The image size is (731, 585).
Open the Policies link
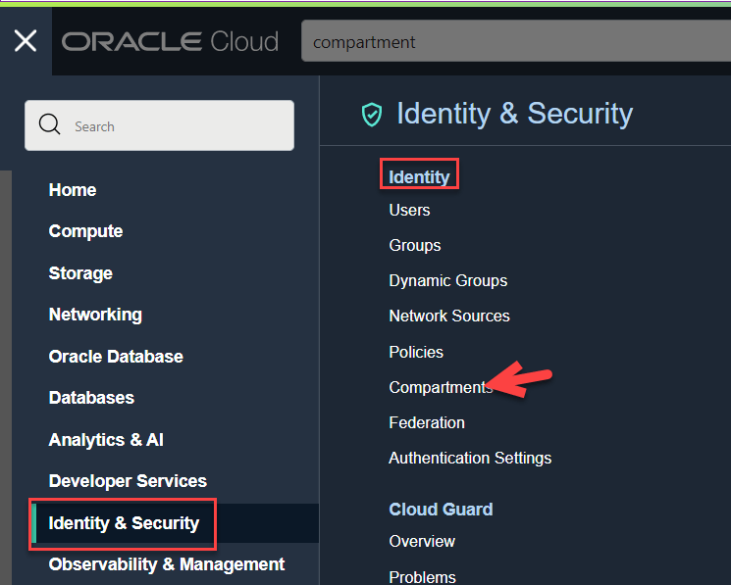[416, 353]
